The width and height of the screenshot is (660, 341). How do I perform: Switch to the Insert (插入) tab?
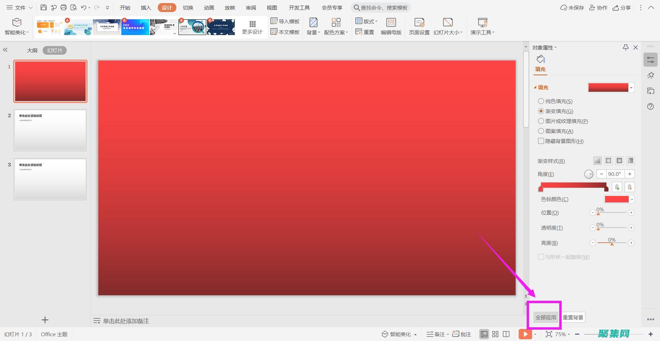tap(146, 8)
